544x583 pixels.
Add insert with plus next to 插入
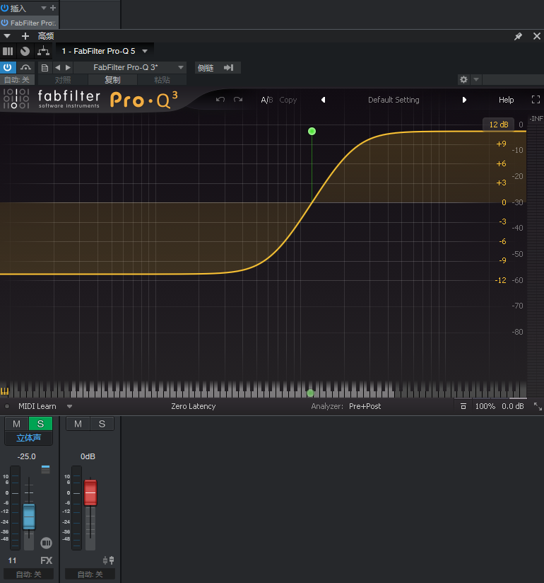(x=53, y=8)
